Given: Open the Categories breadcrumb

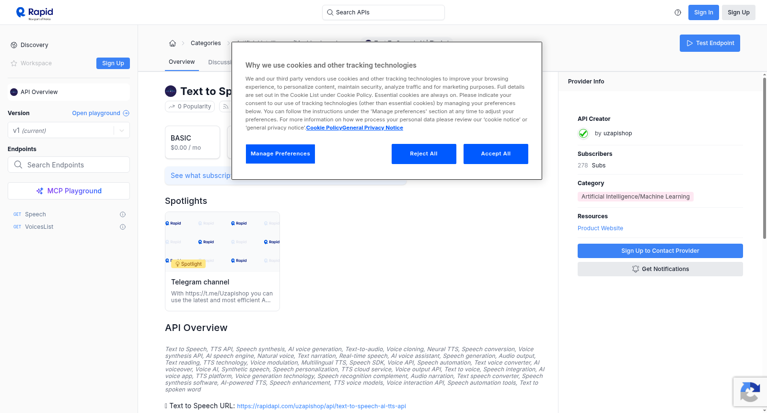Looking at the screenshot, I should [x=206, y=43].
